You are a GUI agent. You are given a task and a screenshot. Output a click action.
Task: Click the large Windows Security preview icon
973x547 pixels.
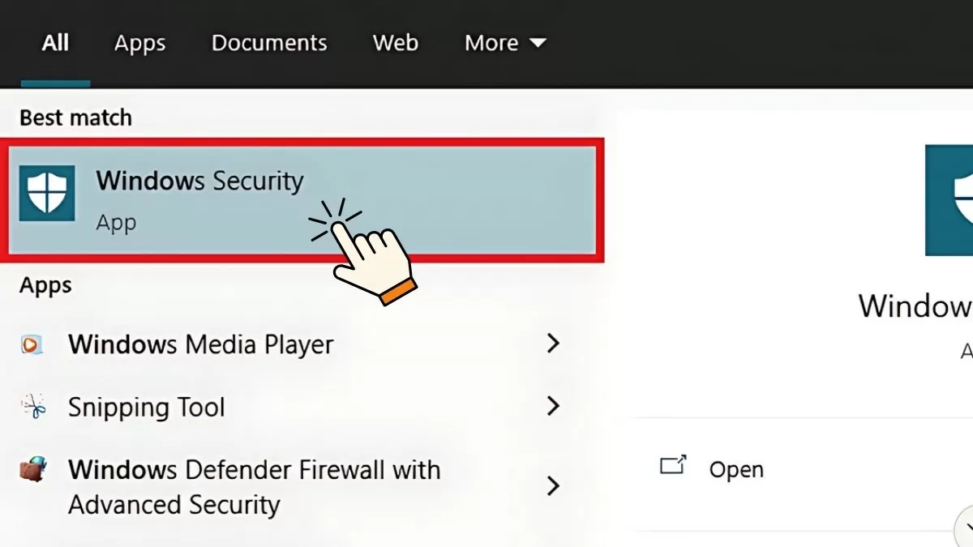pos(950,200)
